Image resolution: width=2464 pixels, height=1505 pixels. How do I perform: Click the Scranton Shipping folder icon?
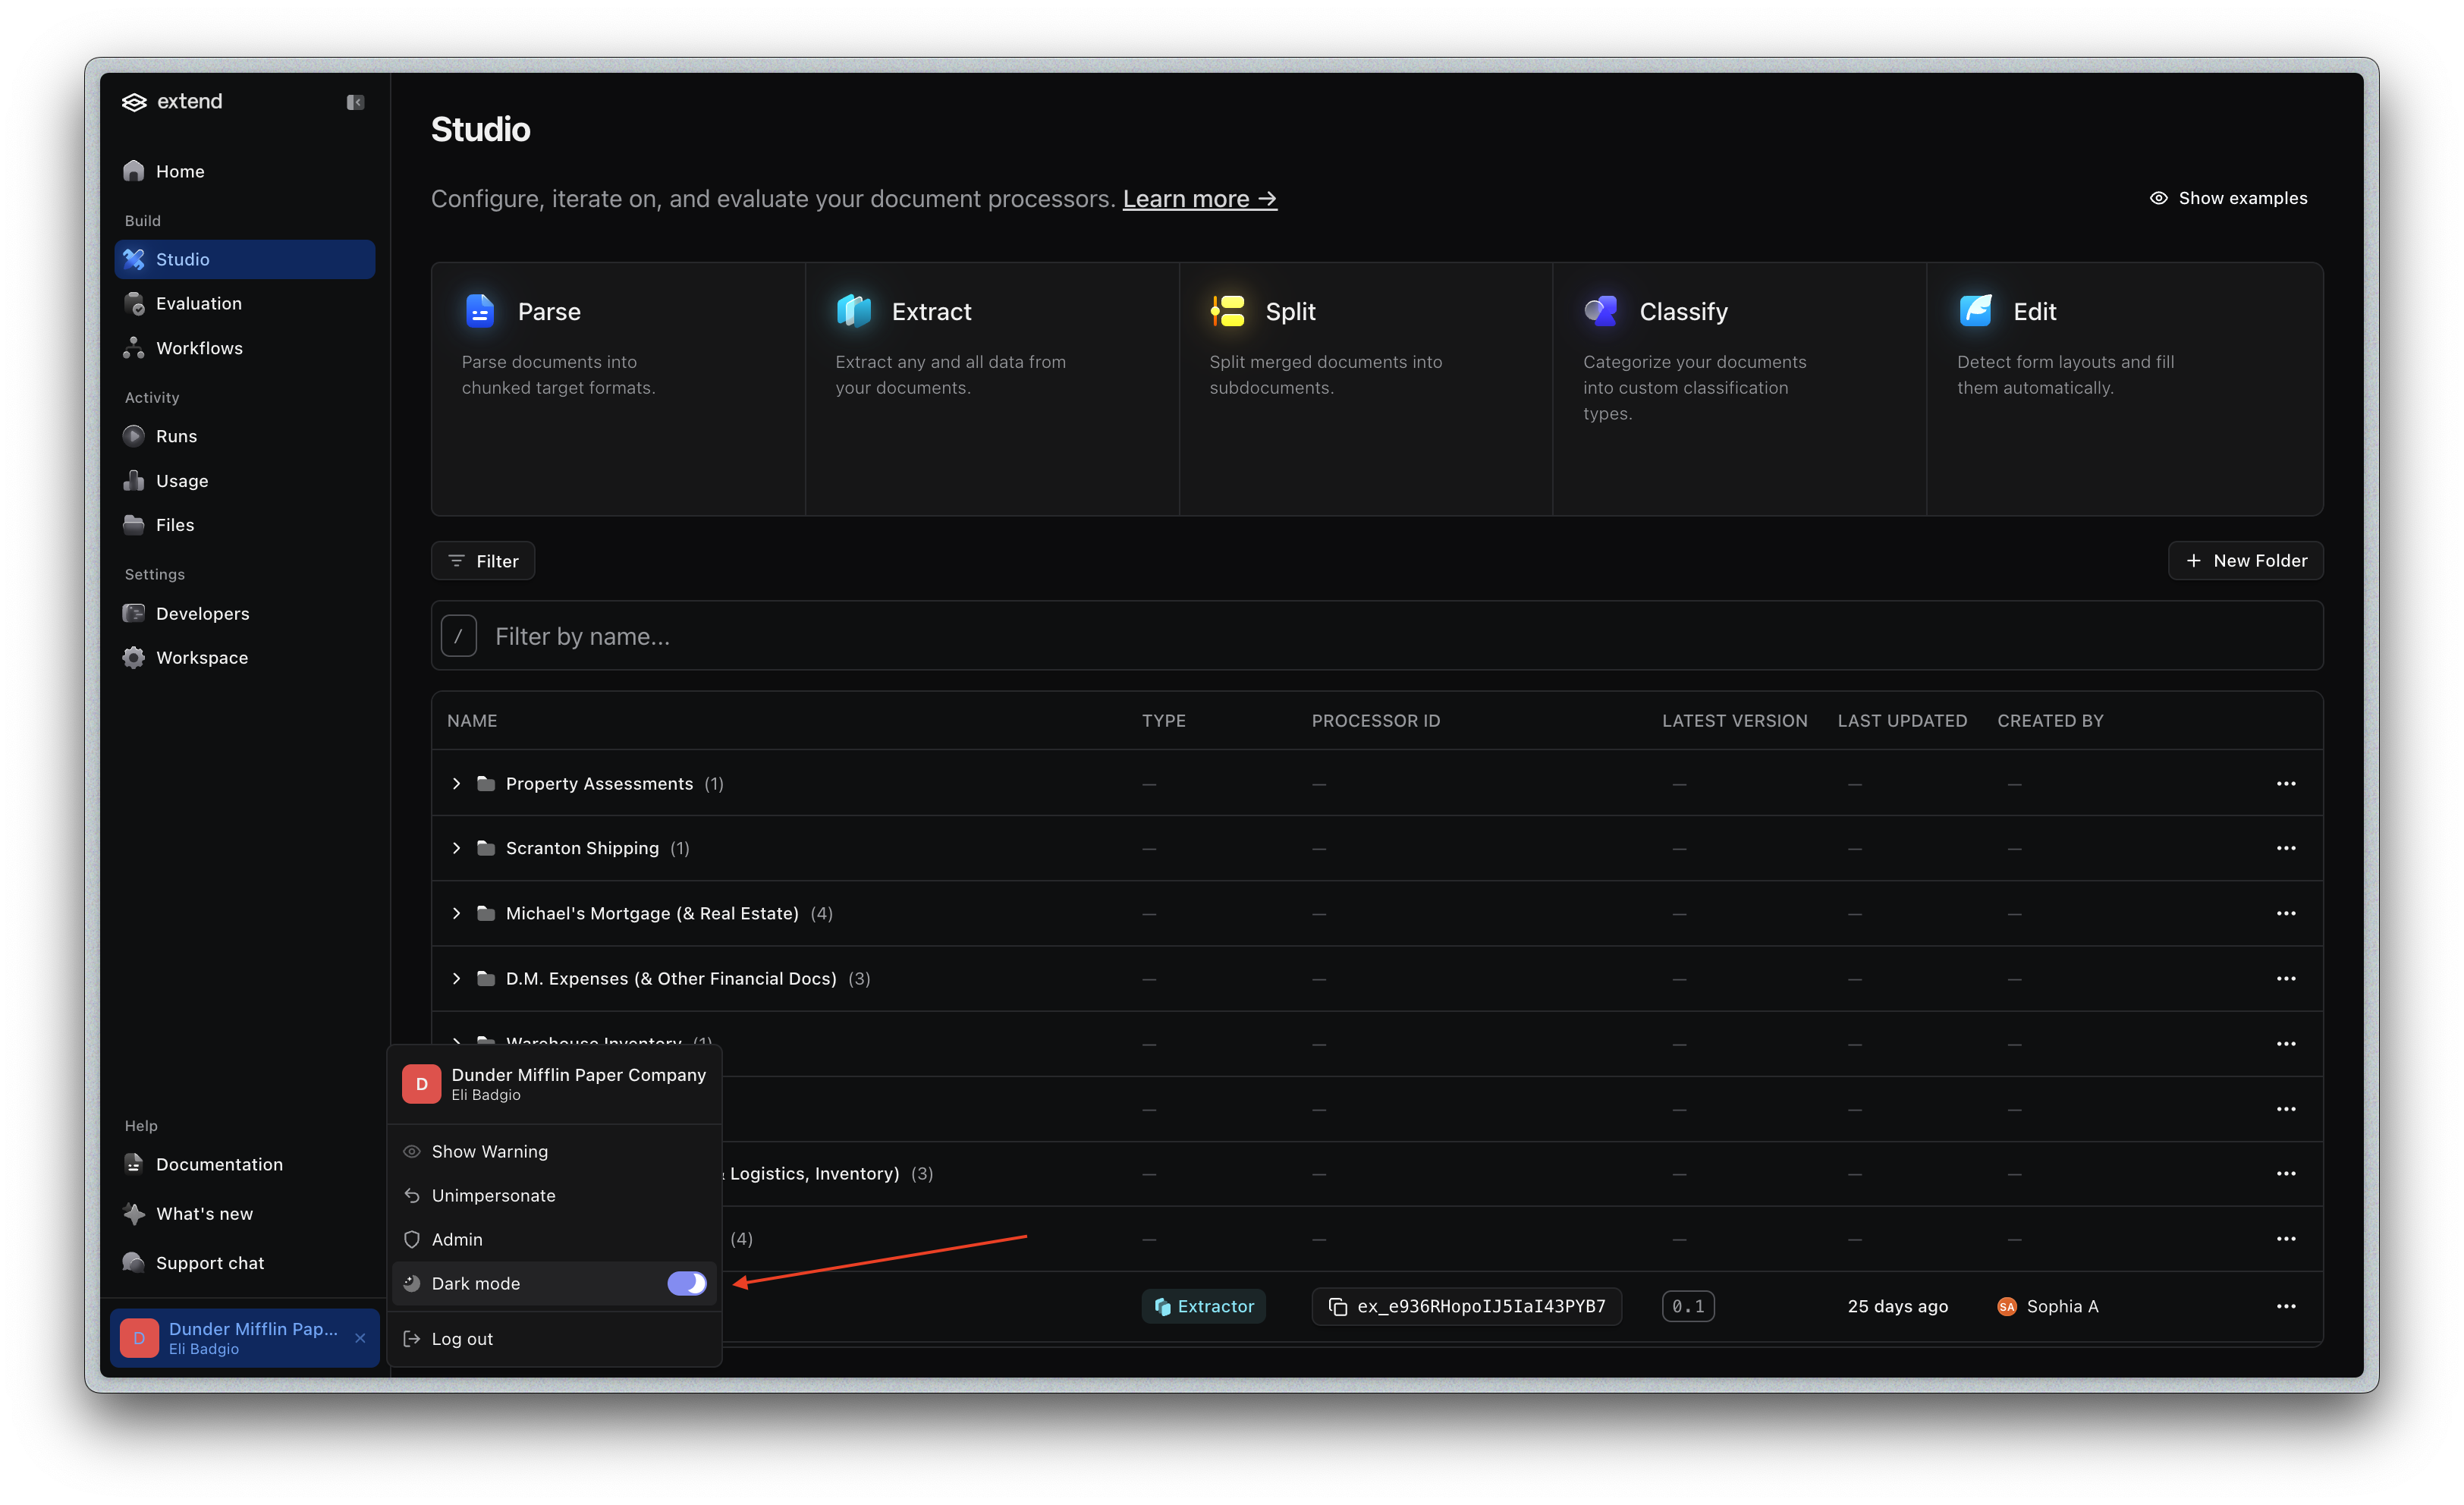486,848
